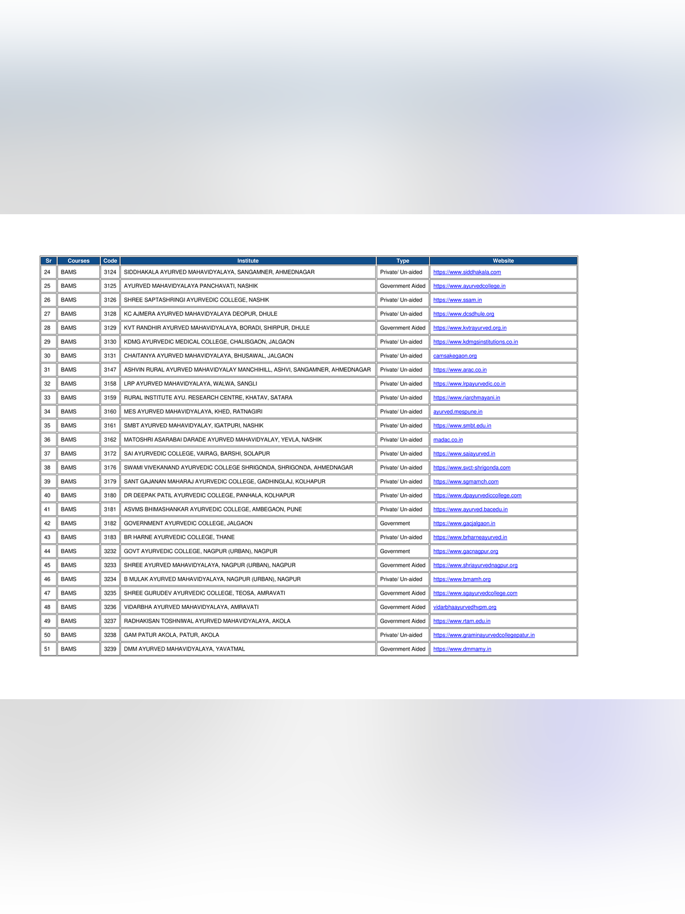Visit the gacjalgaon.in link
Viewport: 685px width, 914px height.
[464, 523]
